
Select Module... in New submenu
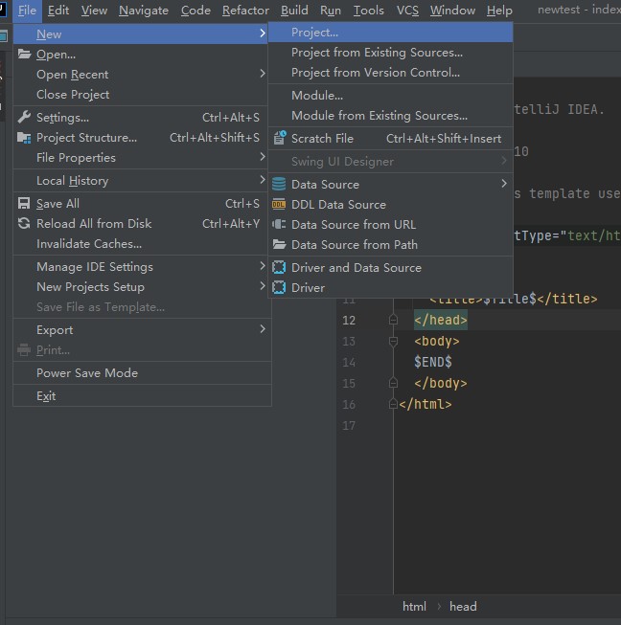click(390, 96)
